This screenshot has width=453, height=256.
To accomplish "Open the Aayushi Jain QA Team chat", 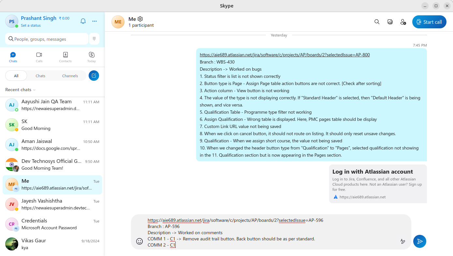I will (52, 105).
